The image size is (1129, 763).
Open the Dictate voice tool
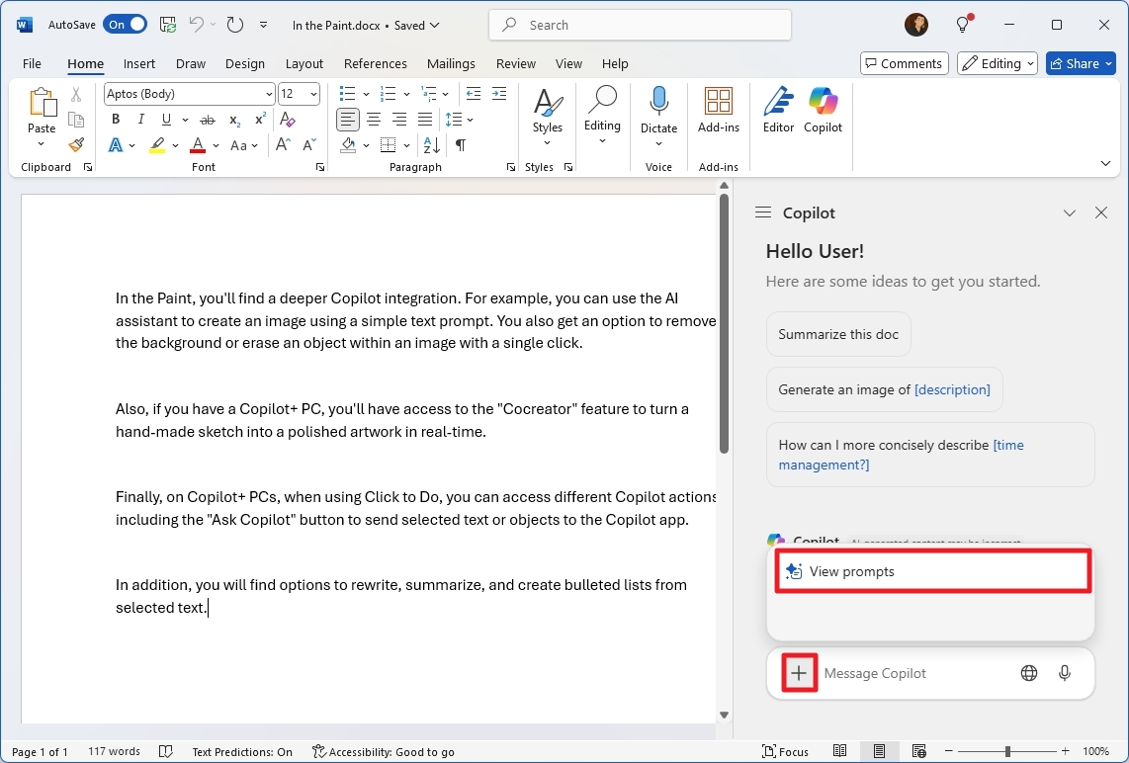point(658,112)
